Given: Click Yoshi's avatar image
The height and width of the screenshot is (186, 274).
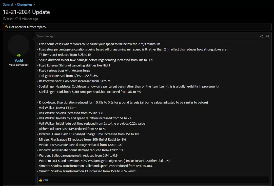Looking at the screenshot, I should 19,45.
